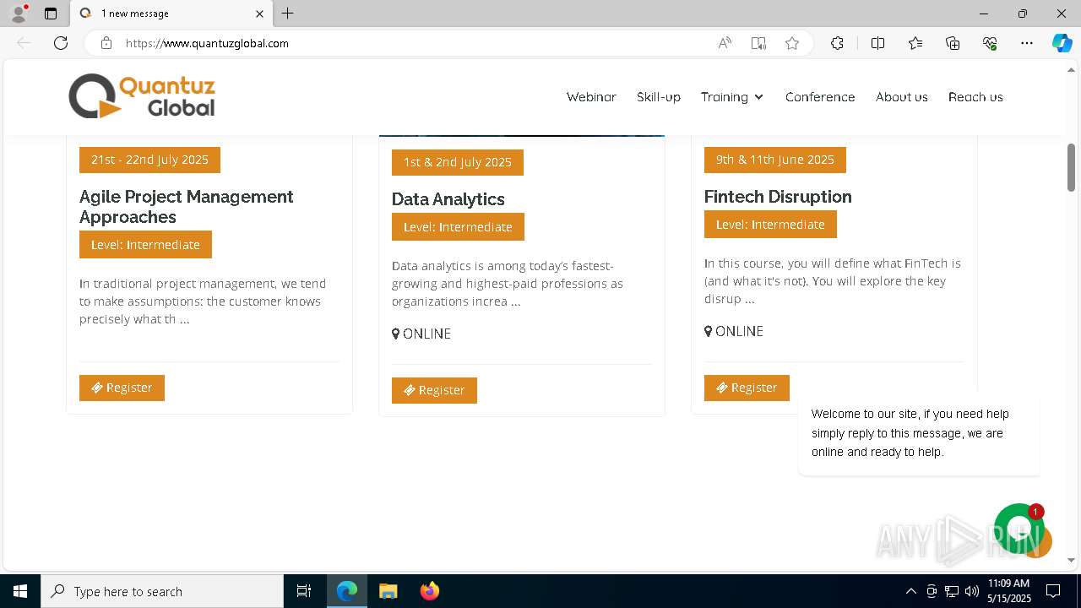Click the 1st & 2nd July 2025 date badge
The width and height of the screenshot is (1081, 608).
tap(458, 162)
